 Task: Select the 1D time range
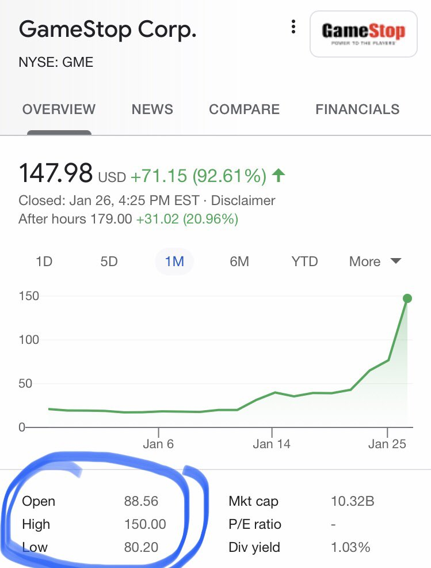coord(44,262)
